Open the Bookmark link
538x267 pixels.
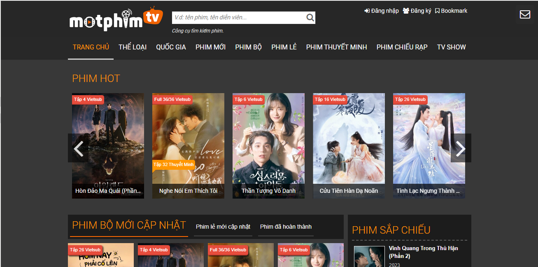[x=451, y=11]
